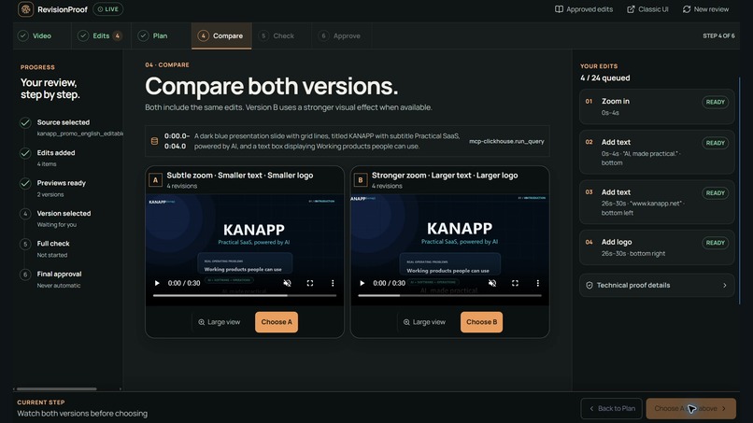Select the 01 Zoom in edit card

[657, 106]
